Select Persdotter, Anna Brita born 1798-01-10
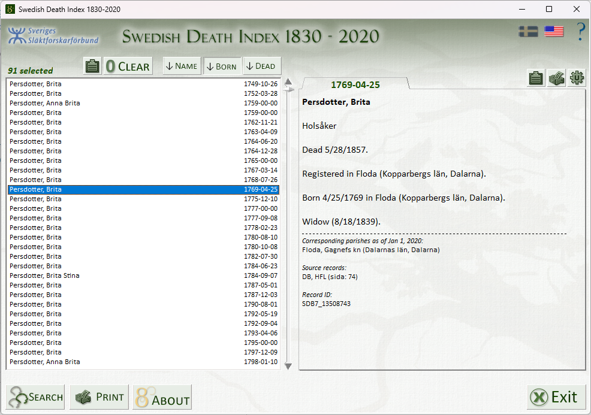The height and width of the screenshot is (415, 591). point(144,362)
